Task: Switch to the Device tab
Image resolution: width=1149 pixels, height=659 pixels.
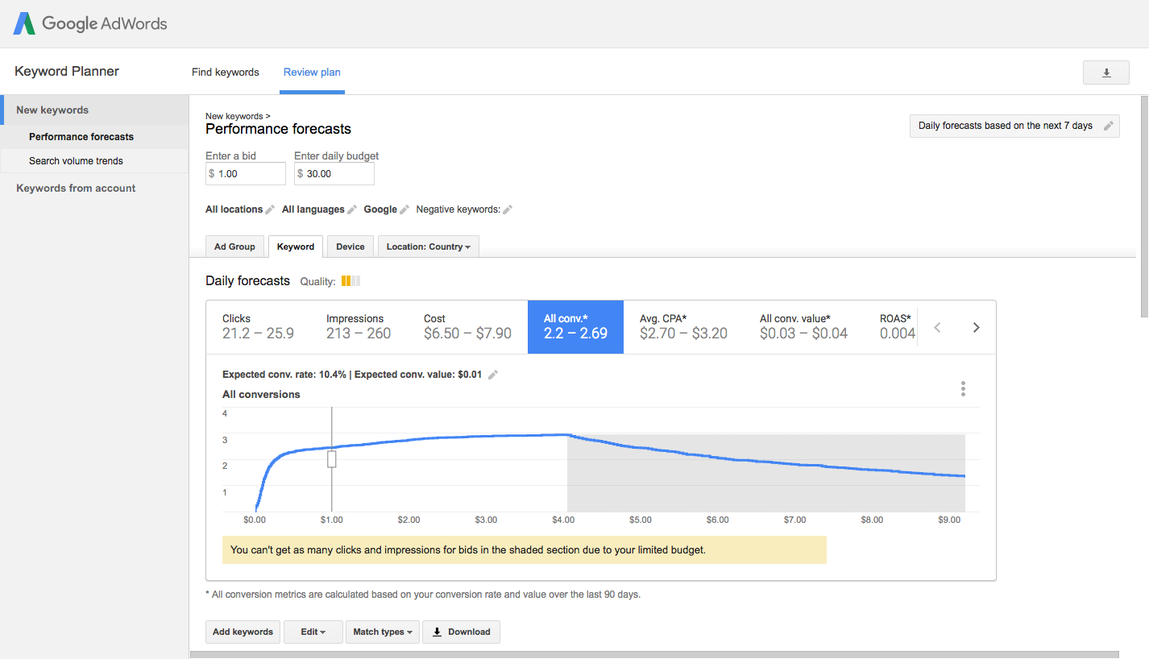Action: pyautogui.click(x=351, y=247)
